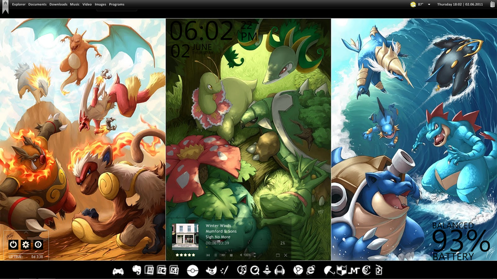
Task: Click the power shutdown button
Action: 13,244
